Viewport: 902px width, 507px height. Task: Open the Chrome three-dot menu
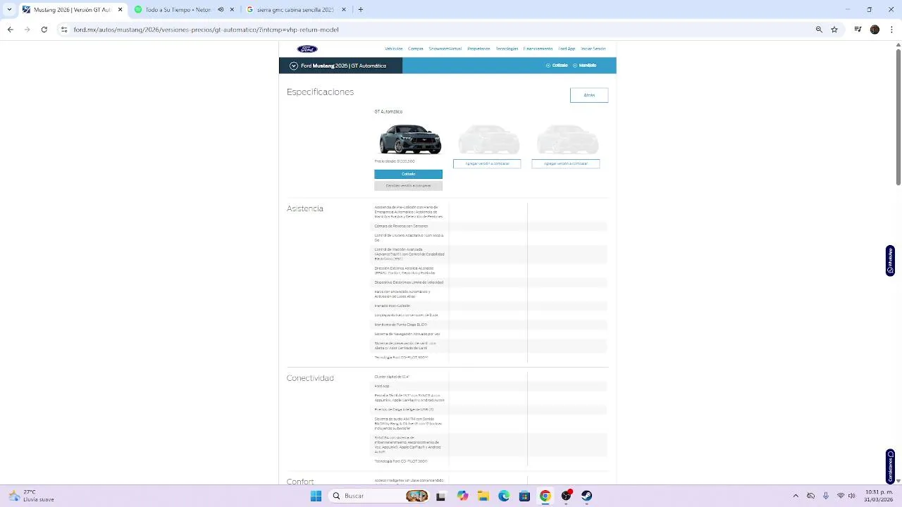click(891, 30)
